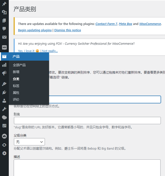Screen dimensions: 165x176
Task: Open Settings sliders icon in sidebar
Action: (4, 126)
